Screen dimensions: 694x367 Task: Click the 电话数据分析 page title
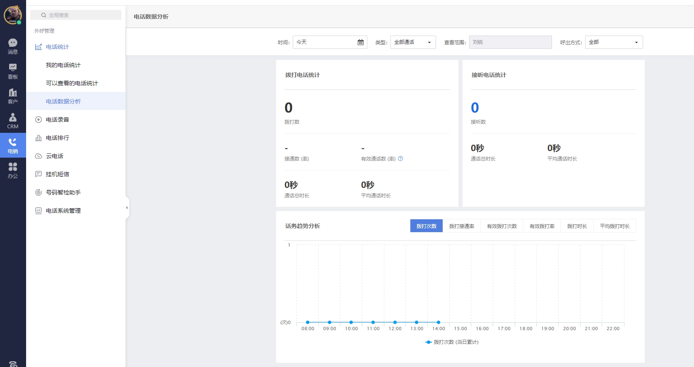(x=151, y=17)
